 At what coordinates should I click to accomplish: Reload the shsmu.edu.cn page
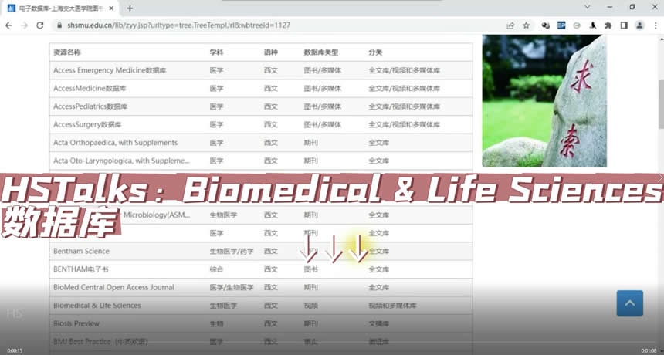(x=40, y=25)
